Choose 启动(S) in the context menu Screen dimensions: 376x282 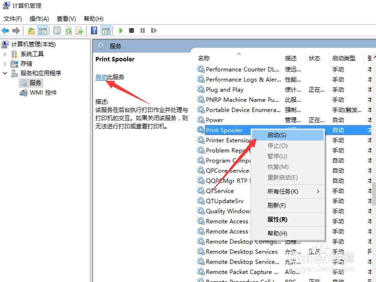click(x=288, y=135)
